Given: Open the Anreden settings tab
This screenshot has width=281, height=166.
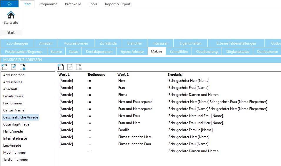Looking at the screenshot, I should 46,43.
